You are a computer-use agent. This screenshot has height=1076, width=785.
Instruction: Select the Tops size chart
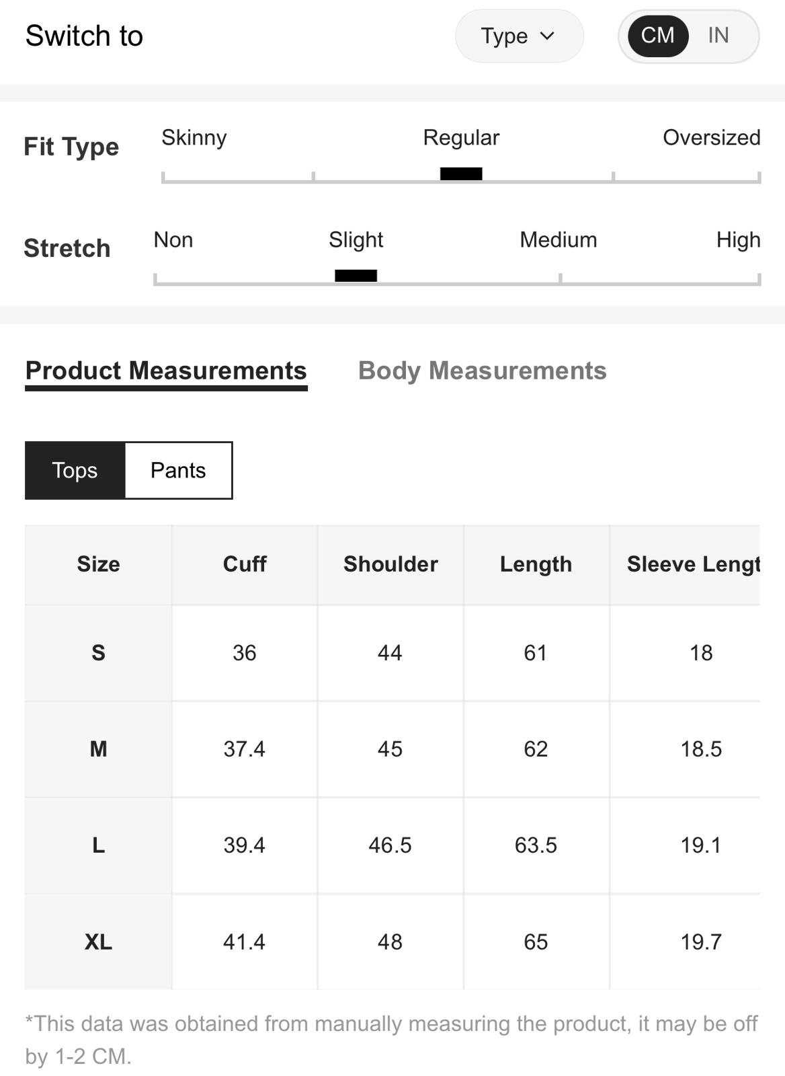(75, 470)
